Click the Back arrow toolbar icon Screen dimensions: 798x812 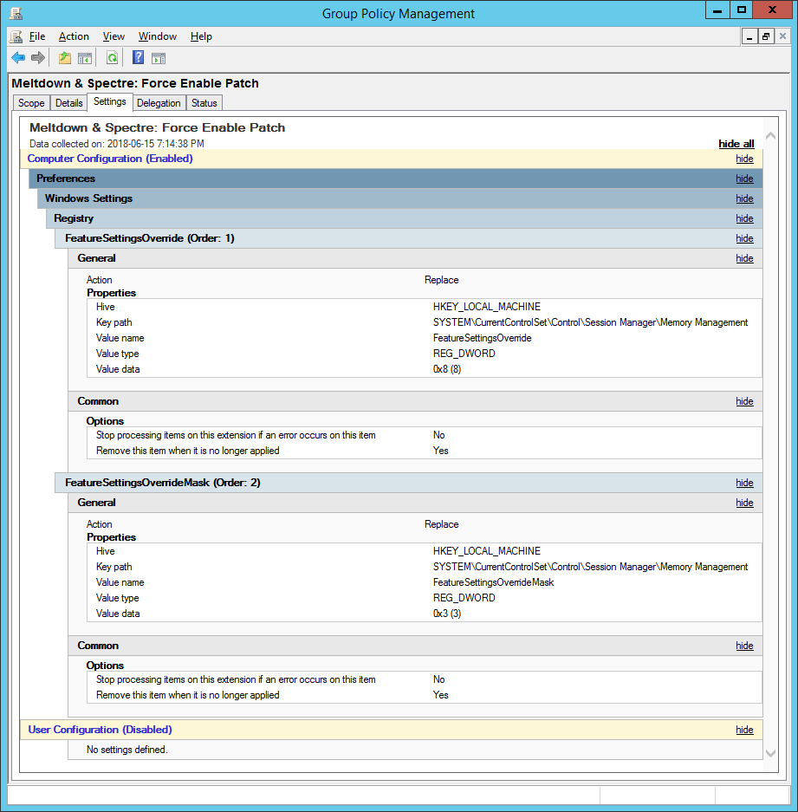[x=18, y=58]
